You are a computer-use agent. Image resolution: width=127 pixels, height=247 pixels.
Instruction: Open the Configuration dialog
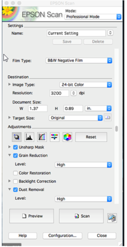click(62, 236)
